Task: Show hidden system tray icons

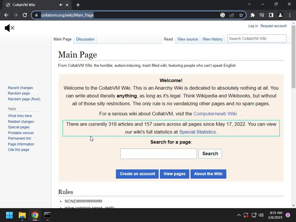Action: coord(239,215)
